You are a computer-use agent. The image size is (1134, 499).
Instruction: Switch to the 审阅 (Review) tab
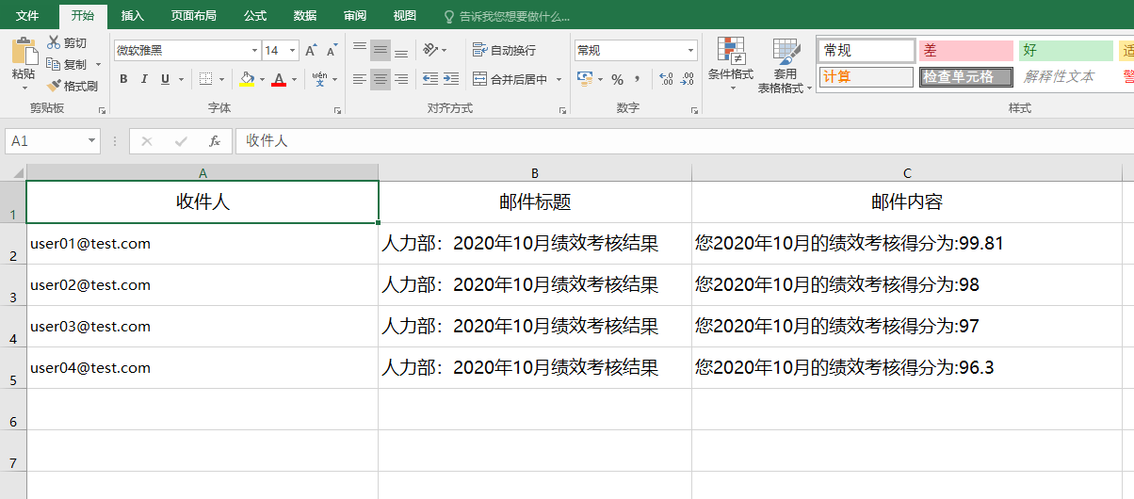(355, 16)
